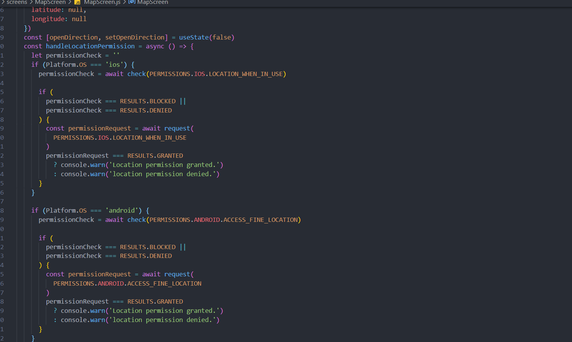Viewport: 572px width, 342px height.
Task: Click the handleLocationPermission function name
Action: tap(90, 46)
